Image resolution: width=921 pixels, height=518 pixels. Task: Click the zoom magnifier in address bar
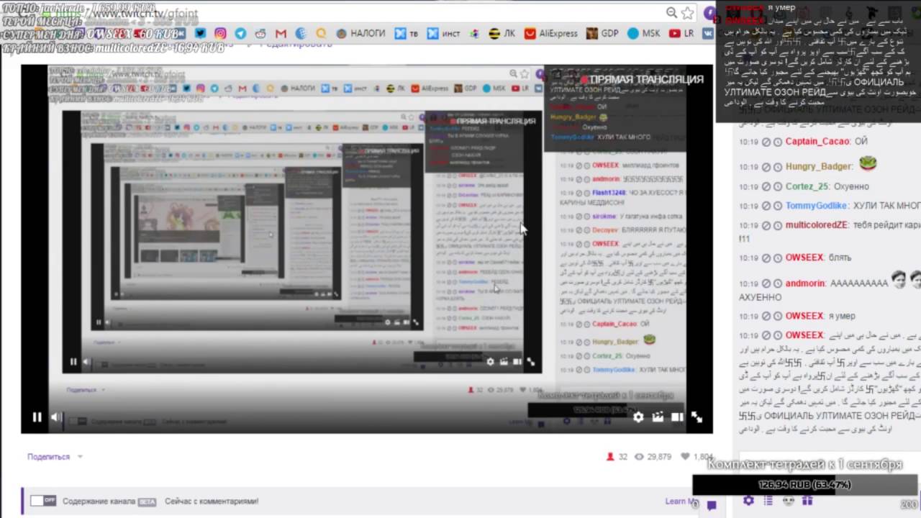671,13
